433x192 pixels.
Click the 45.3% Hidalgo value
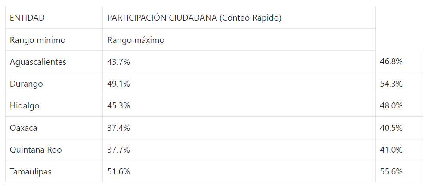119,106
